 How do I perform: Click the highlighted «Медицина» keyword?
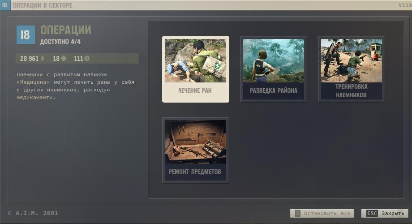(33, 82)
